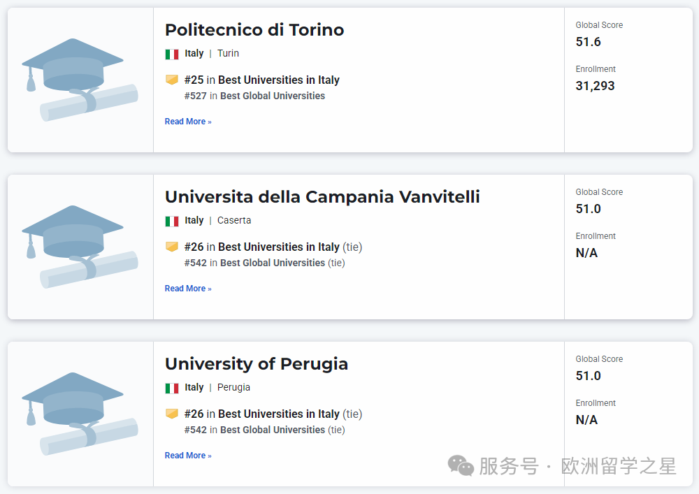Click Politecnico di Torino graduation cap thumbnail
Image resolution: width=699 pixels, height=494 pixels.
[80, 79]
